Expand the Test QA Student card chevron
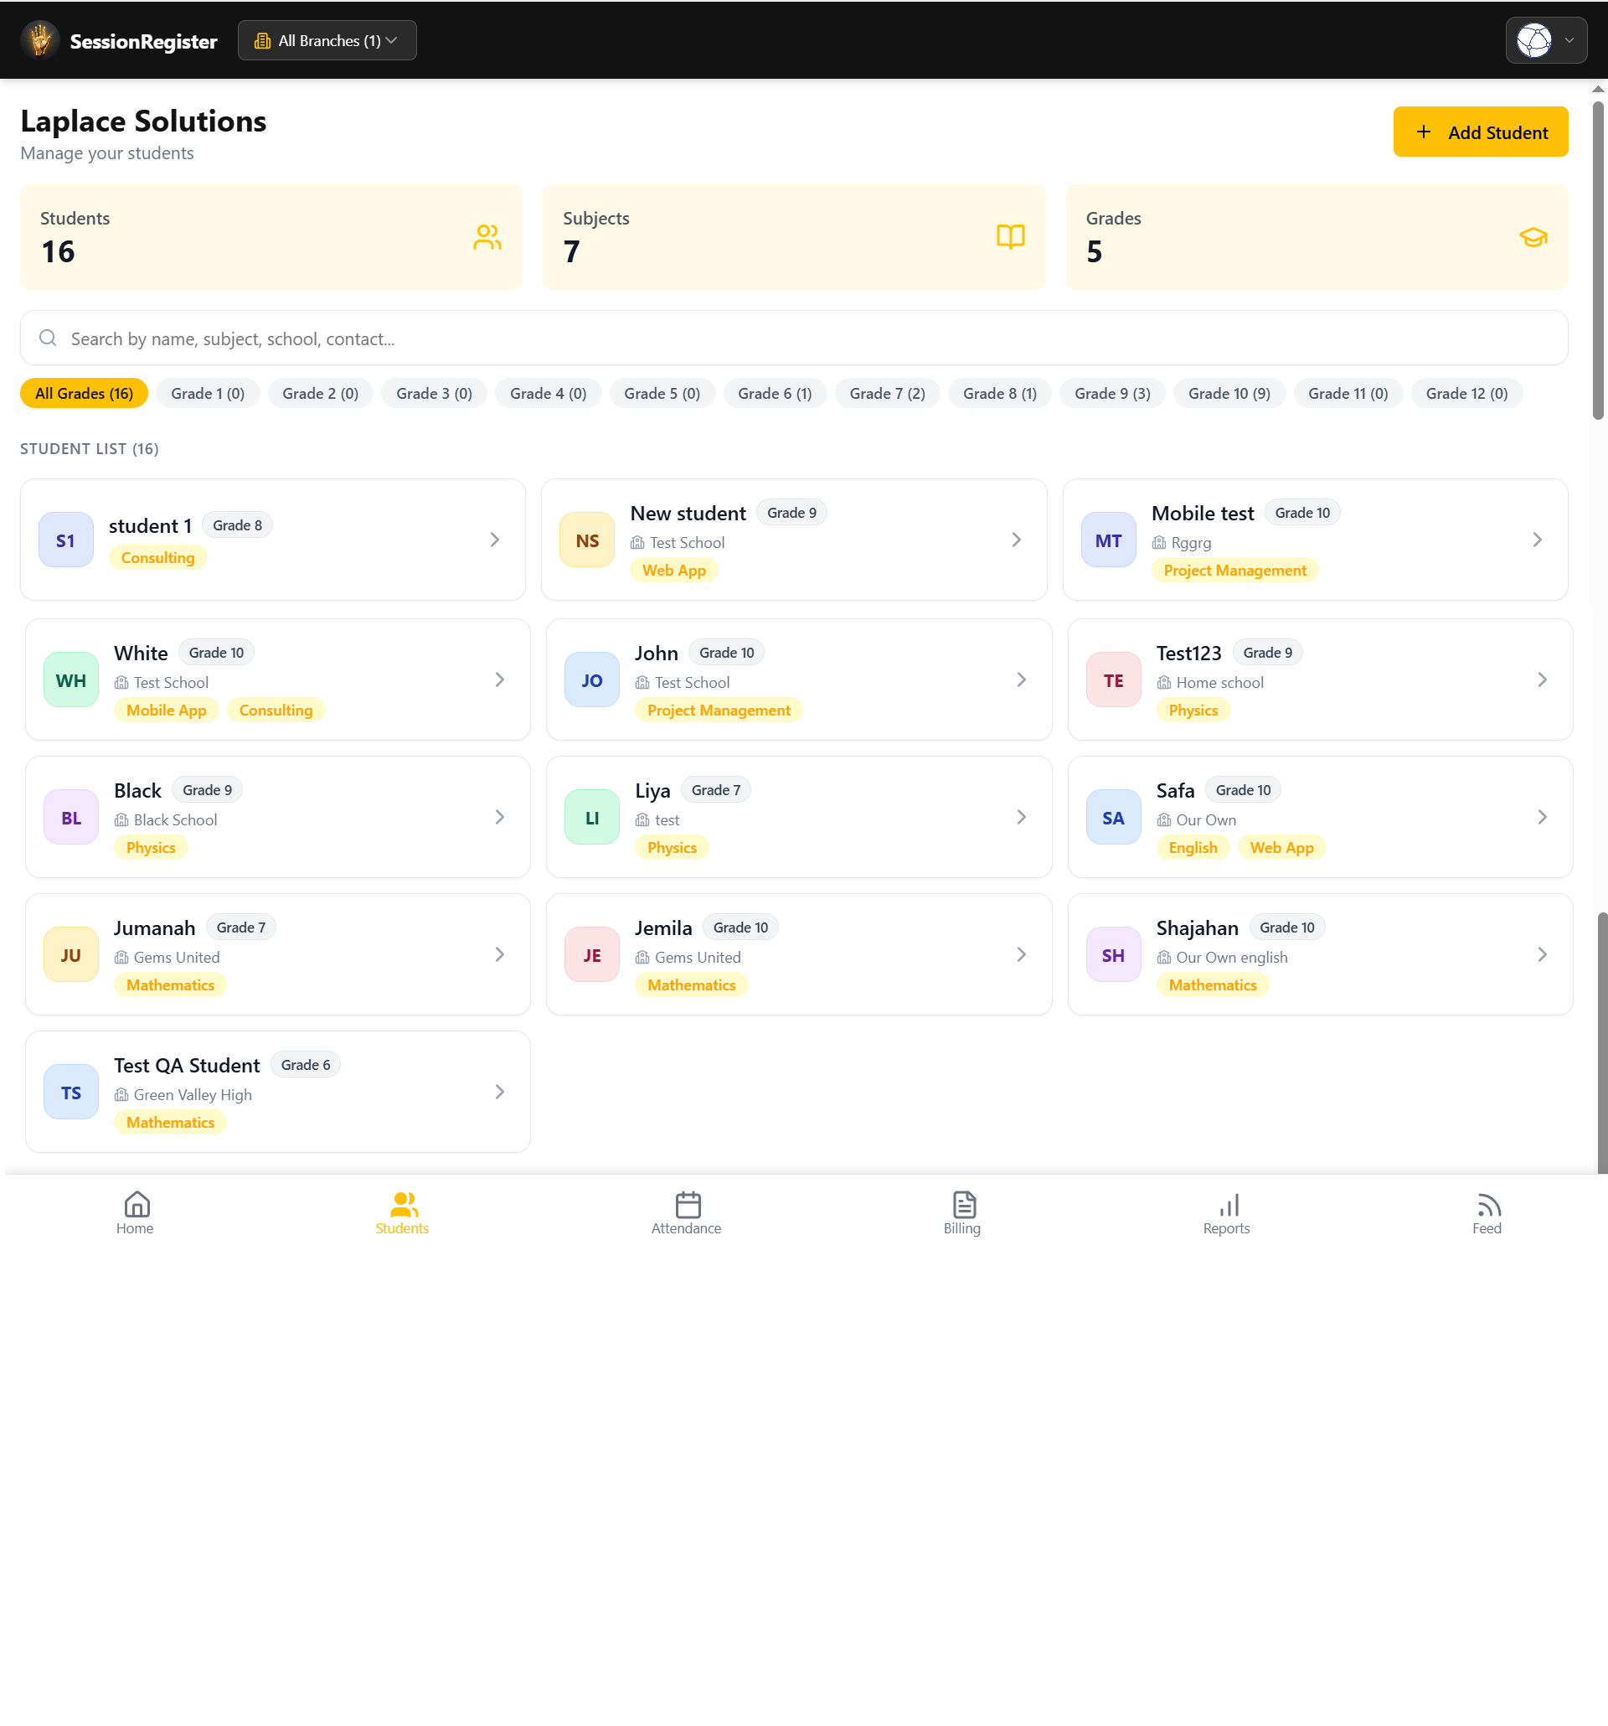 coord(500,1092)
